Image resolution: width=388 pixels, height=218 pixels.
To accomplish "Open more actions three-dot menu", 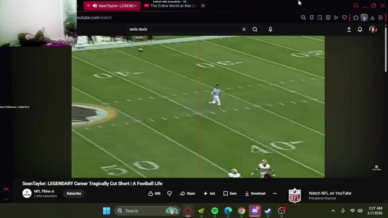I will [275, 193].
